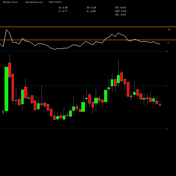The width and height of the screenshot is (176, 176).
Task: Click the 'Monthly Charts' title text
Action: point(10,2)
